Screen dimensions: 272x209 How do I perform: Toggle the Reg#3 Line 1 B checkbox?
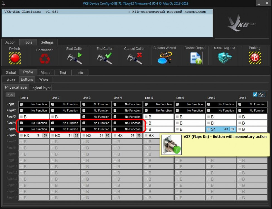click(x=21, y=117)
